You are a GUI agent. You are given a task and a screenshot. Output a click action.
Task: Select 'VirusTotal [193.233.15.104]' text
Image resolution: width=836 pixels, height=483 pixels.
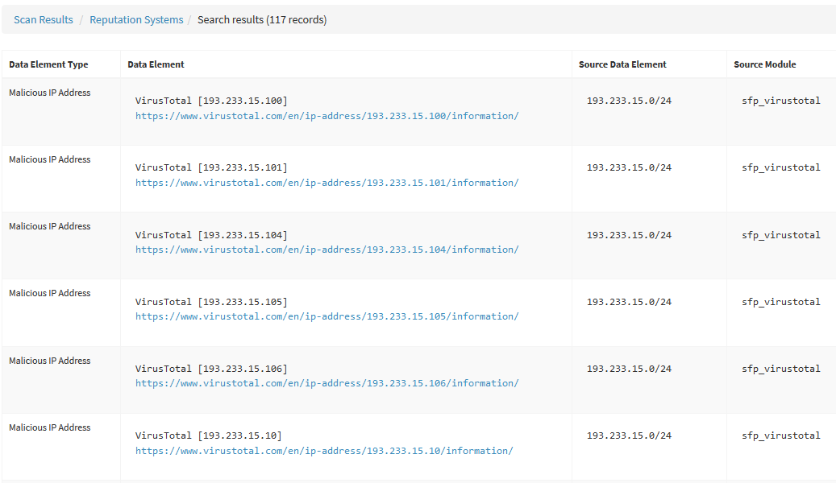coord(211,235)
